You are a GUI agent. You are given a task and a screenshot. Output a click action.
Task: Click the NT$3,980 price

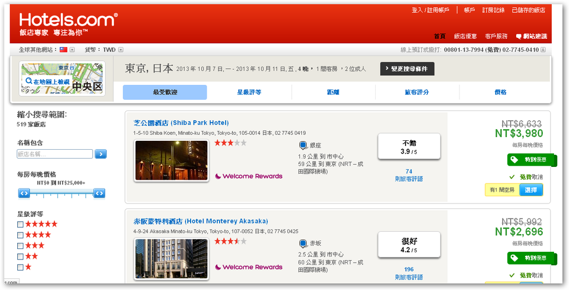tap(519, 134)
